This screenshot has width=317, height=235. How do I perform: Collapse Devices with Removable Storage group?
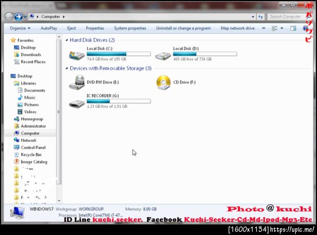point(67,68)
